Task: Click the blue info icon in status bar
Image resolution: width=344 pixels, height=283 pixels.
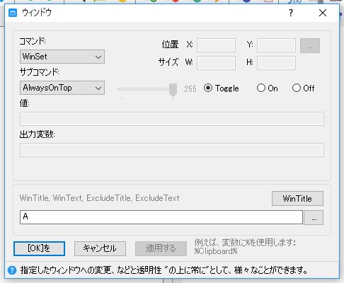Action: click(12, 270)
